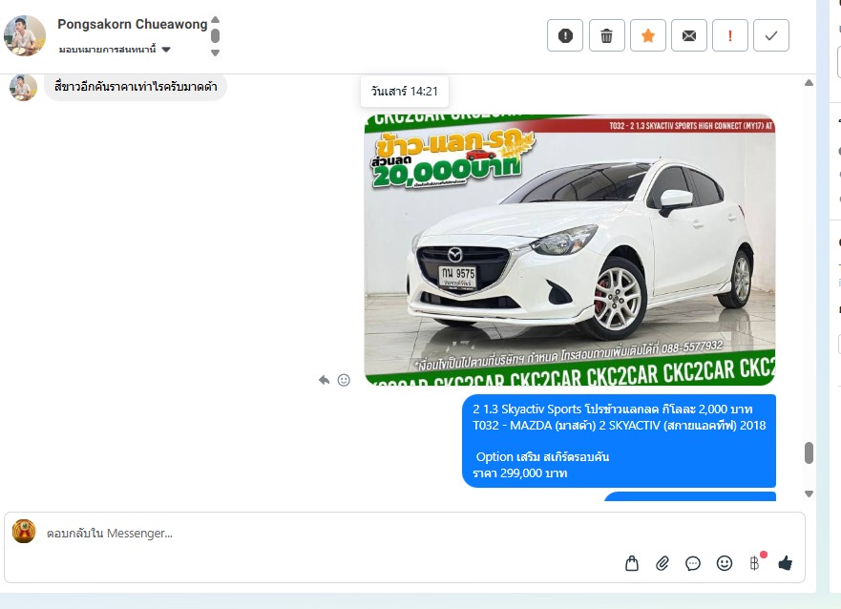Mark conversation as spam icon
The image size is (841, 609).
tap(565, 35)
